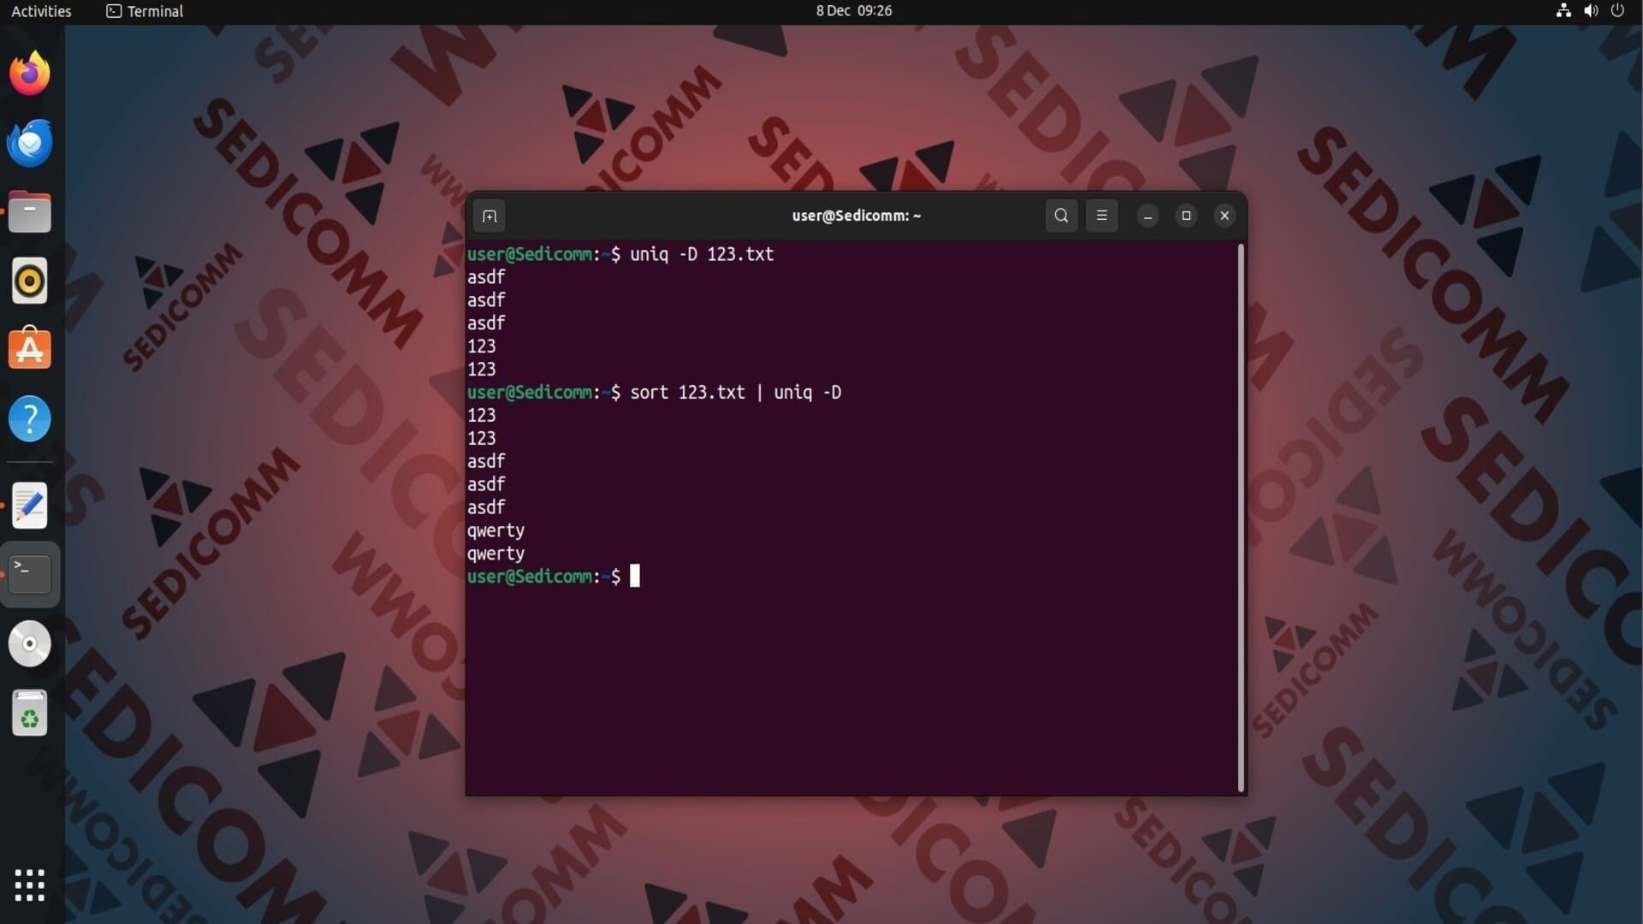Click the first 'asdf' output line
The width and height of the screenshot is (1643, 924).
[486, 277]
